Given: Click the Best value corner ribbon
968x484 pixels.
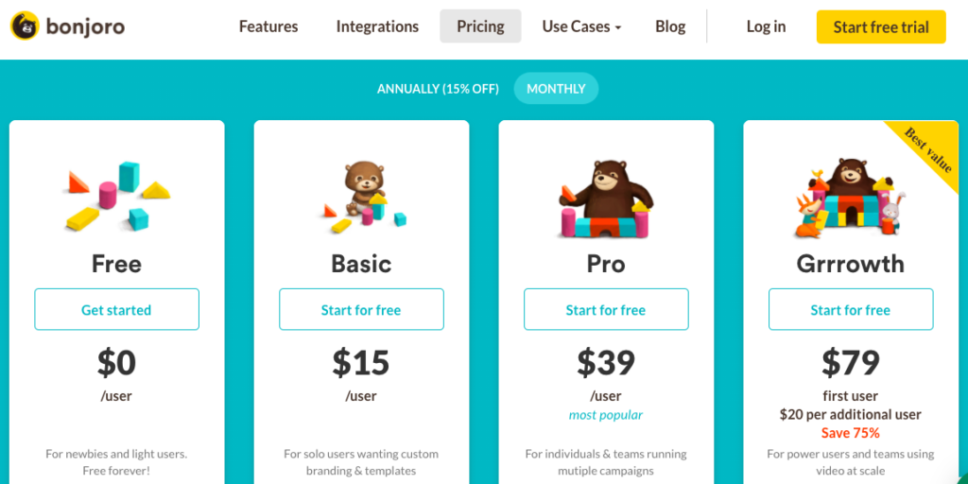Looking at the screenshot, I should (928, 150).
